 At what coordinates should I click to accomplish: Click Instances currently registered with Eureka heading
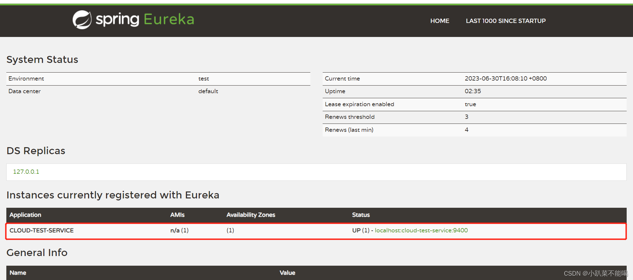coord(113,195)
